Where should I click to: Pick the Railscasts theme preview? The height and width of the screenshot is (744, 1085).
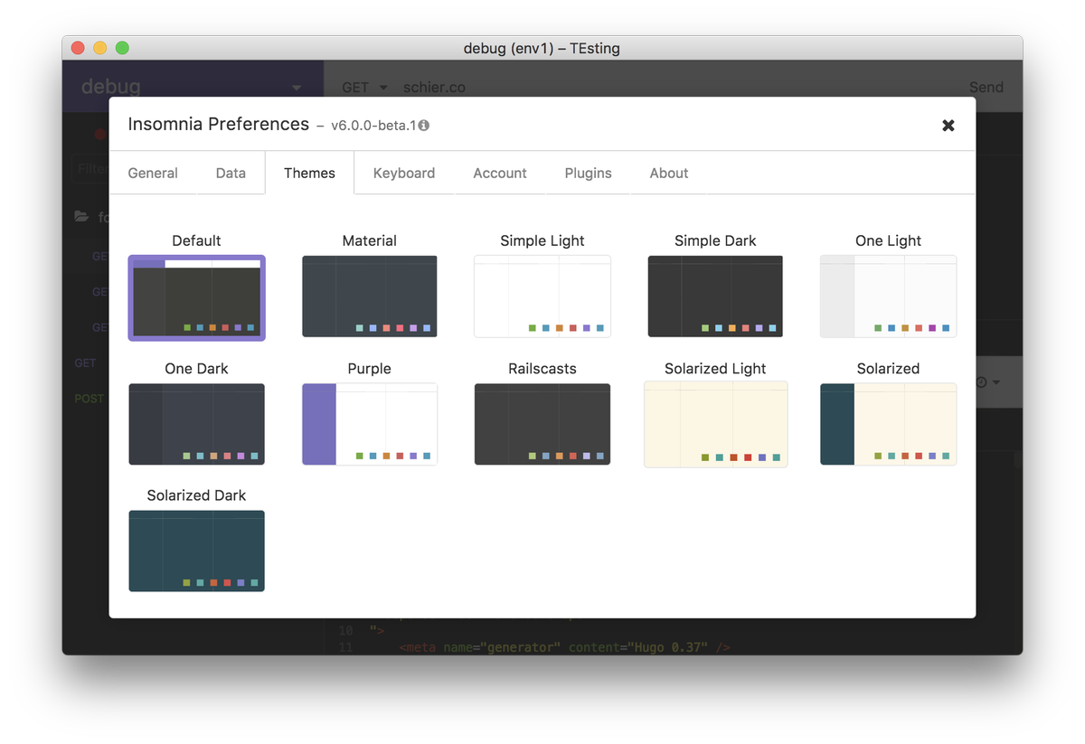point(542,424)
